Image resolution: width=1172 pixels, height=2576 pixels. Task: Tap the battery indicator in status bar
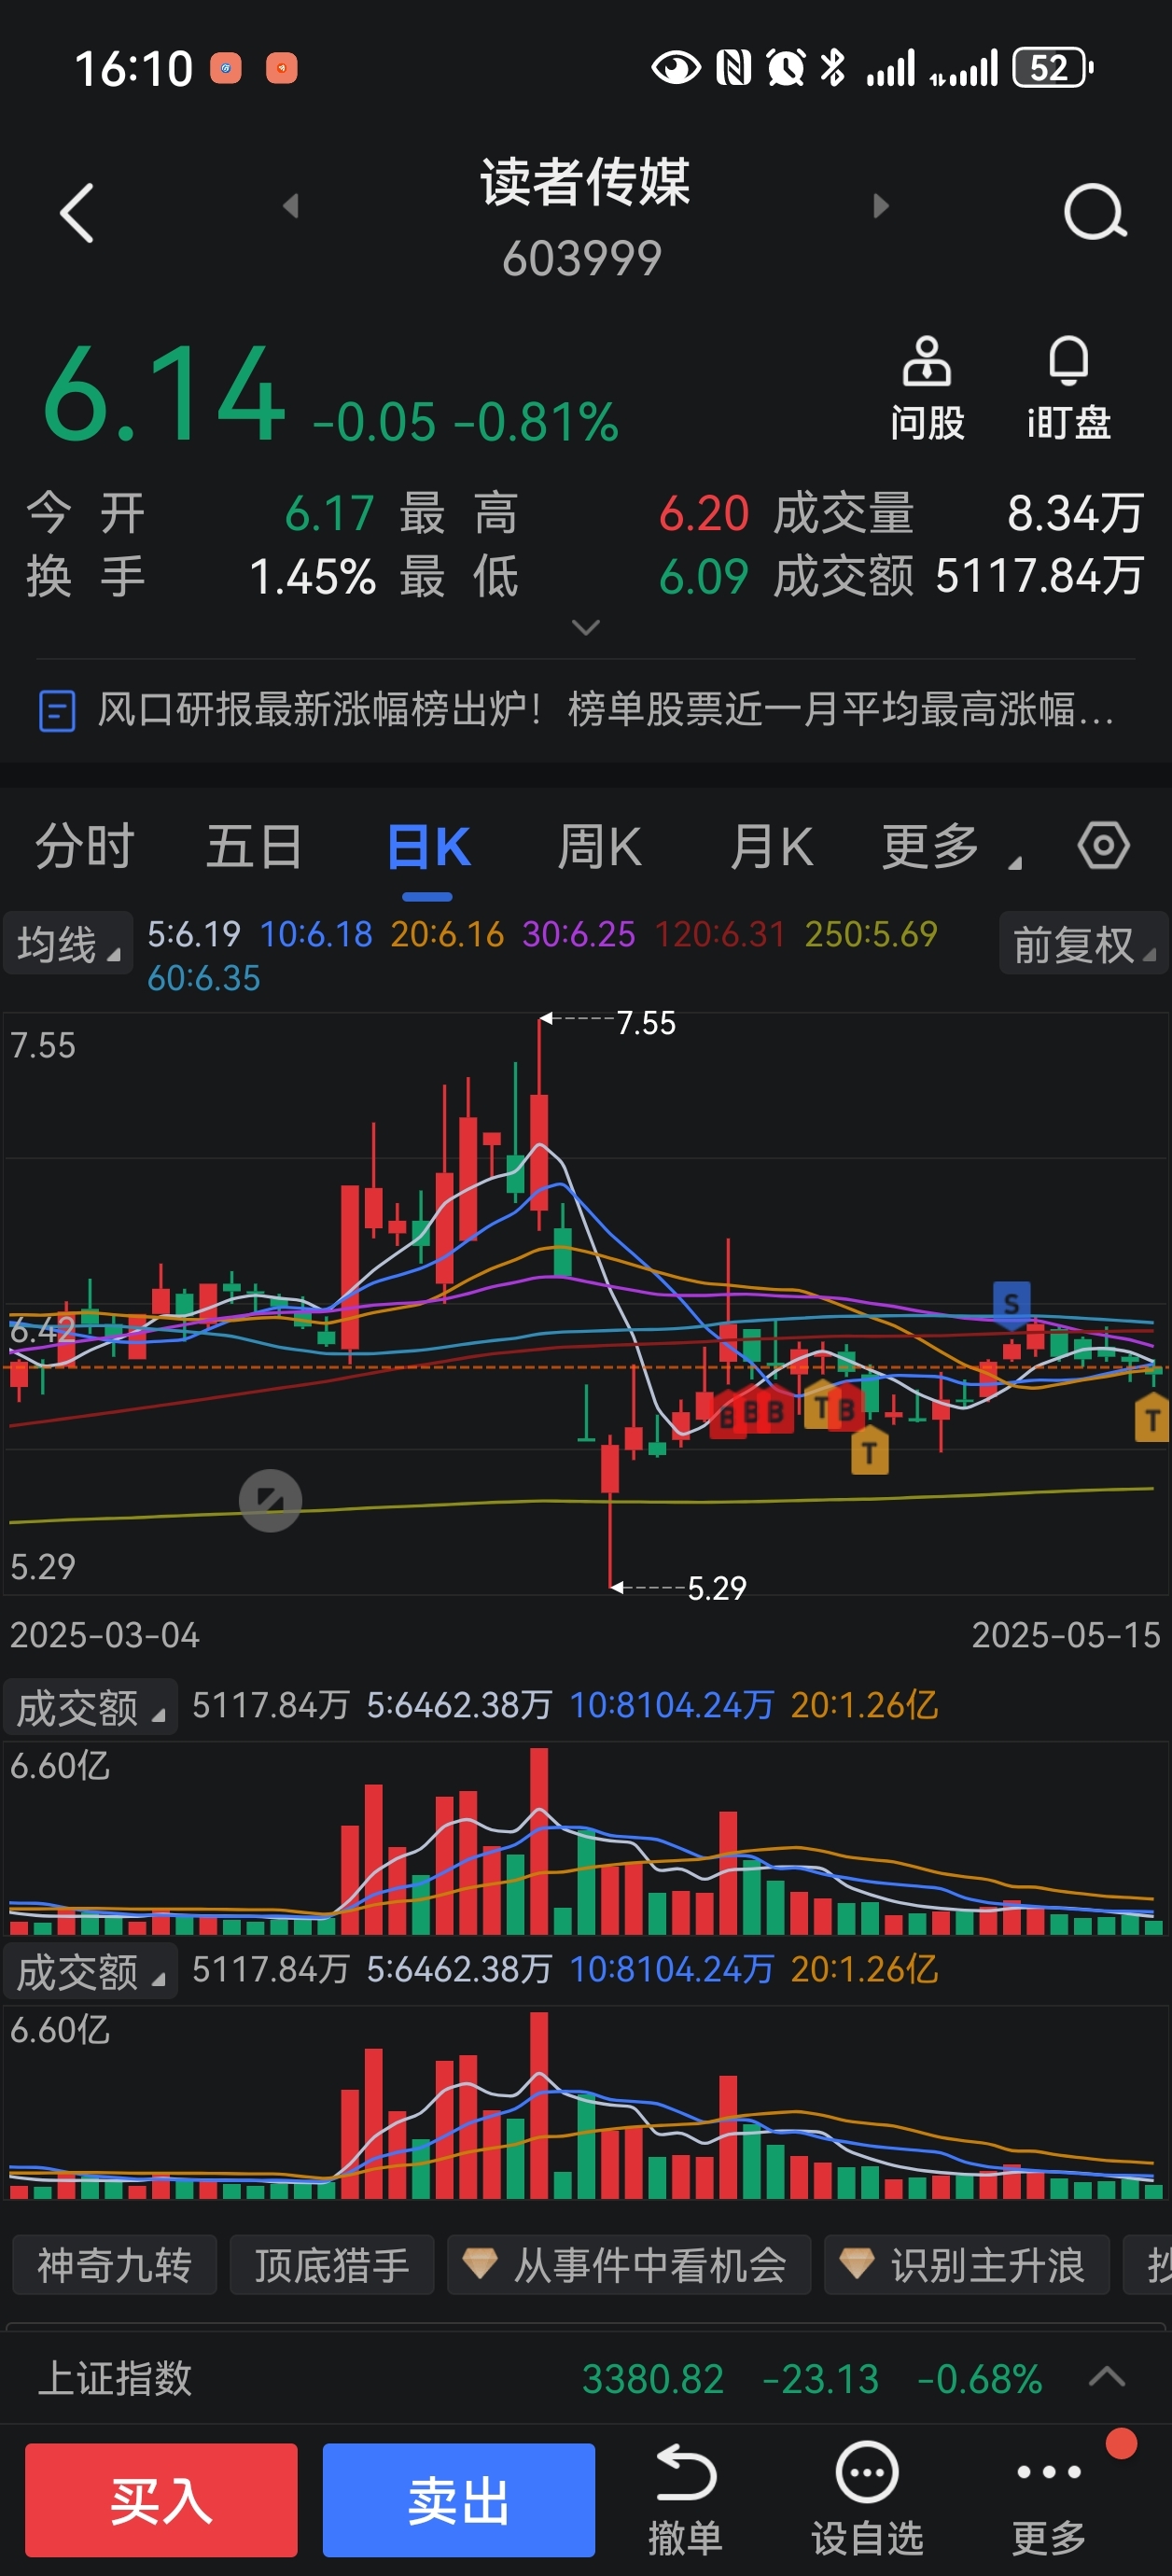pyautogui.click(x=1053, y=68)
